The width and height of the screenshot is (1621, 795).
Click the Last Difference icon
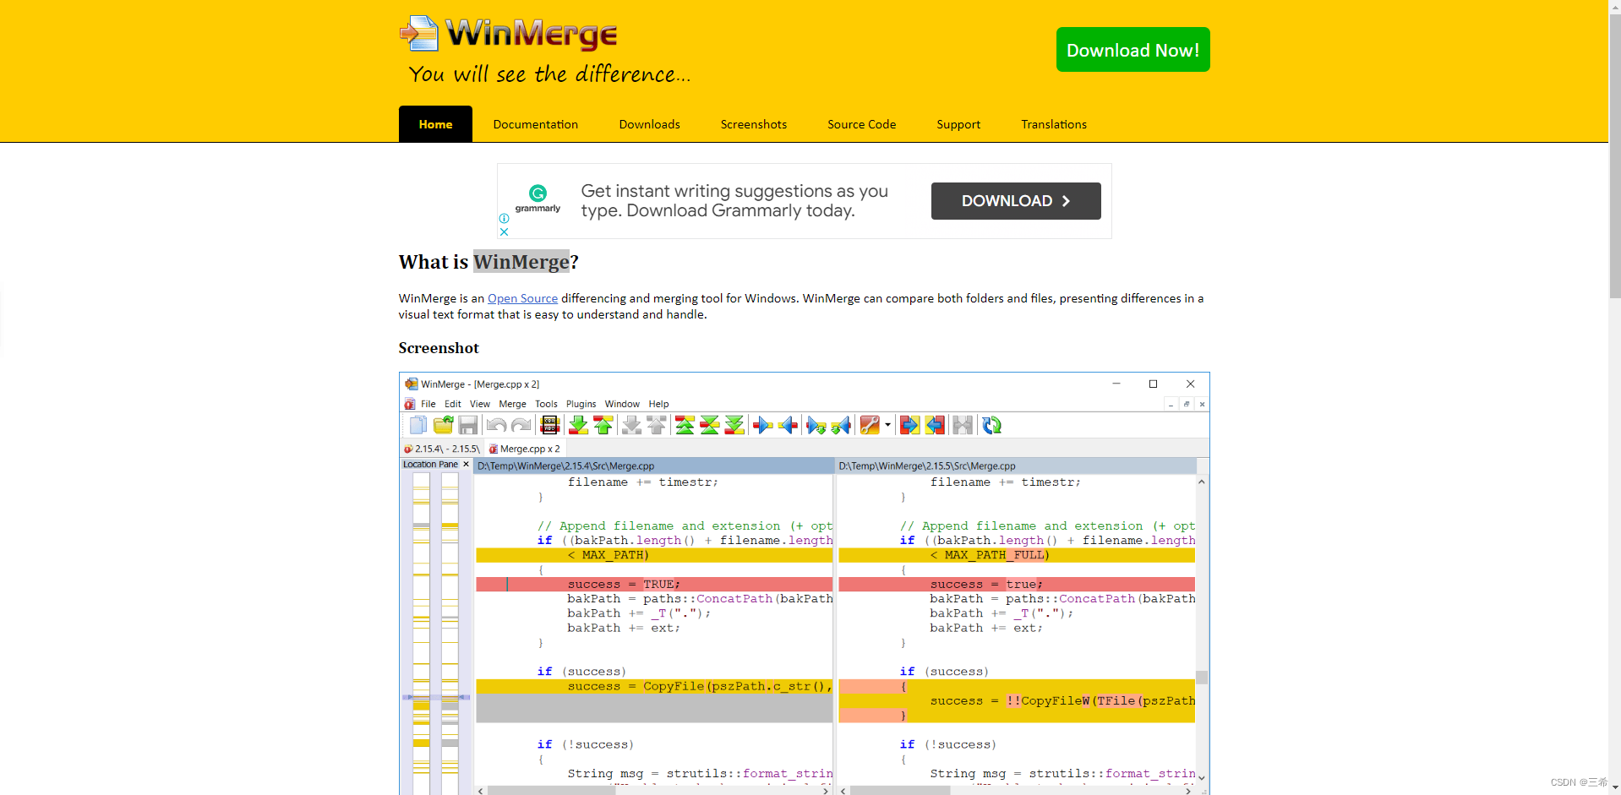click(734, 425)
